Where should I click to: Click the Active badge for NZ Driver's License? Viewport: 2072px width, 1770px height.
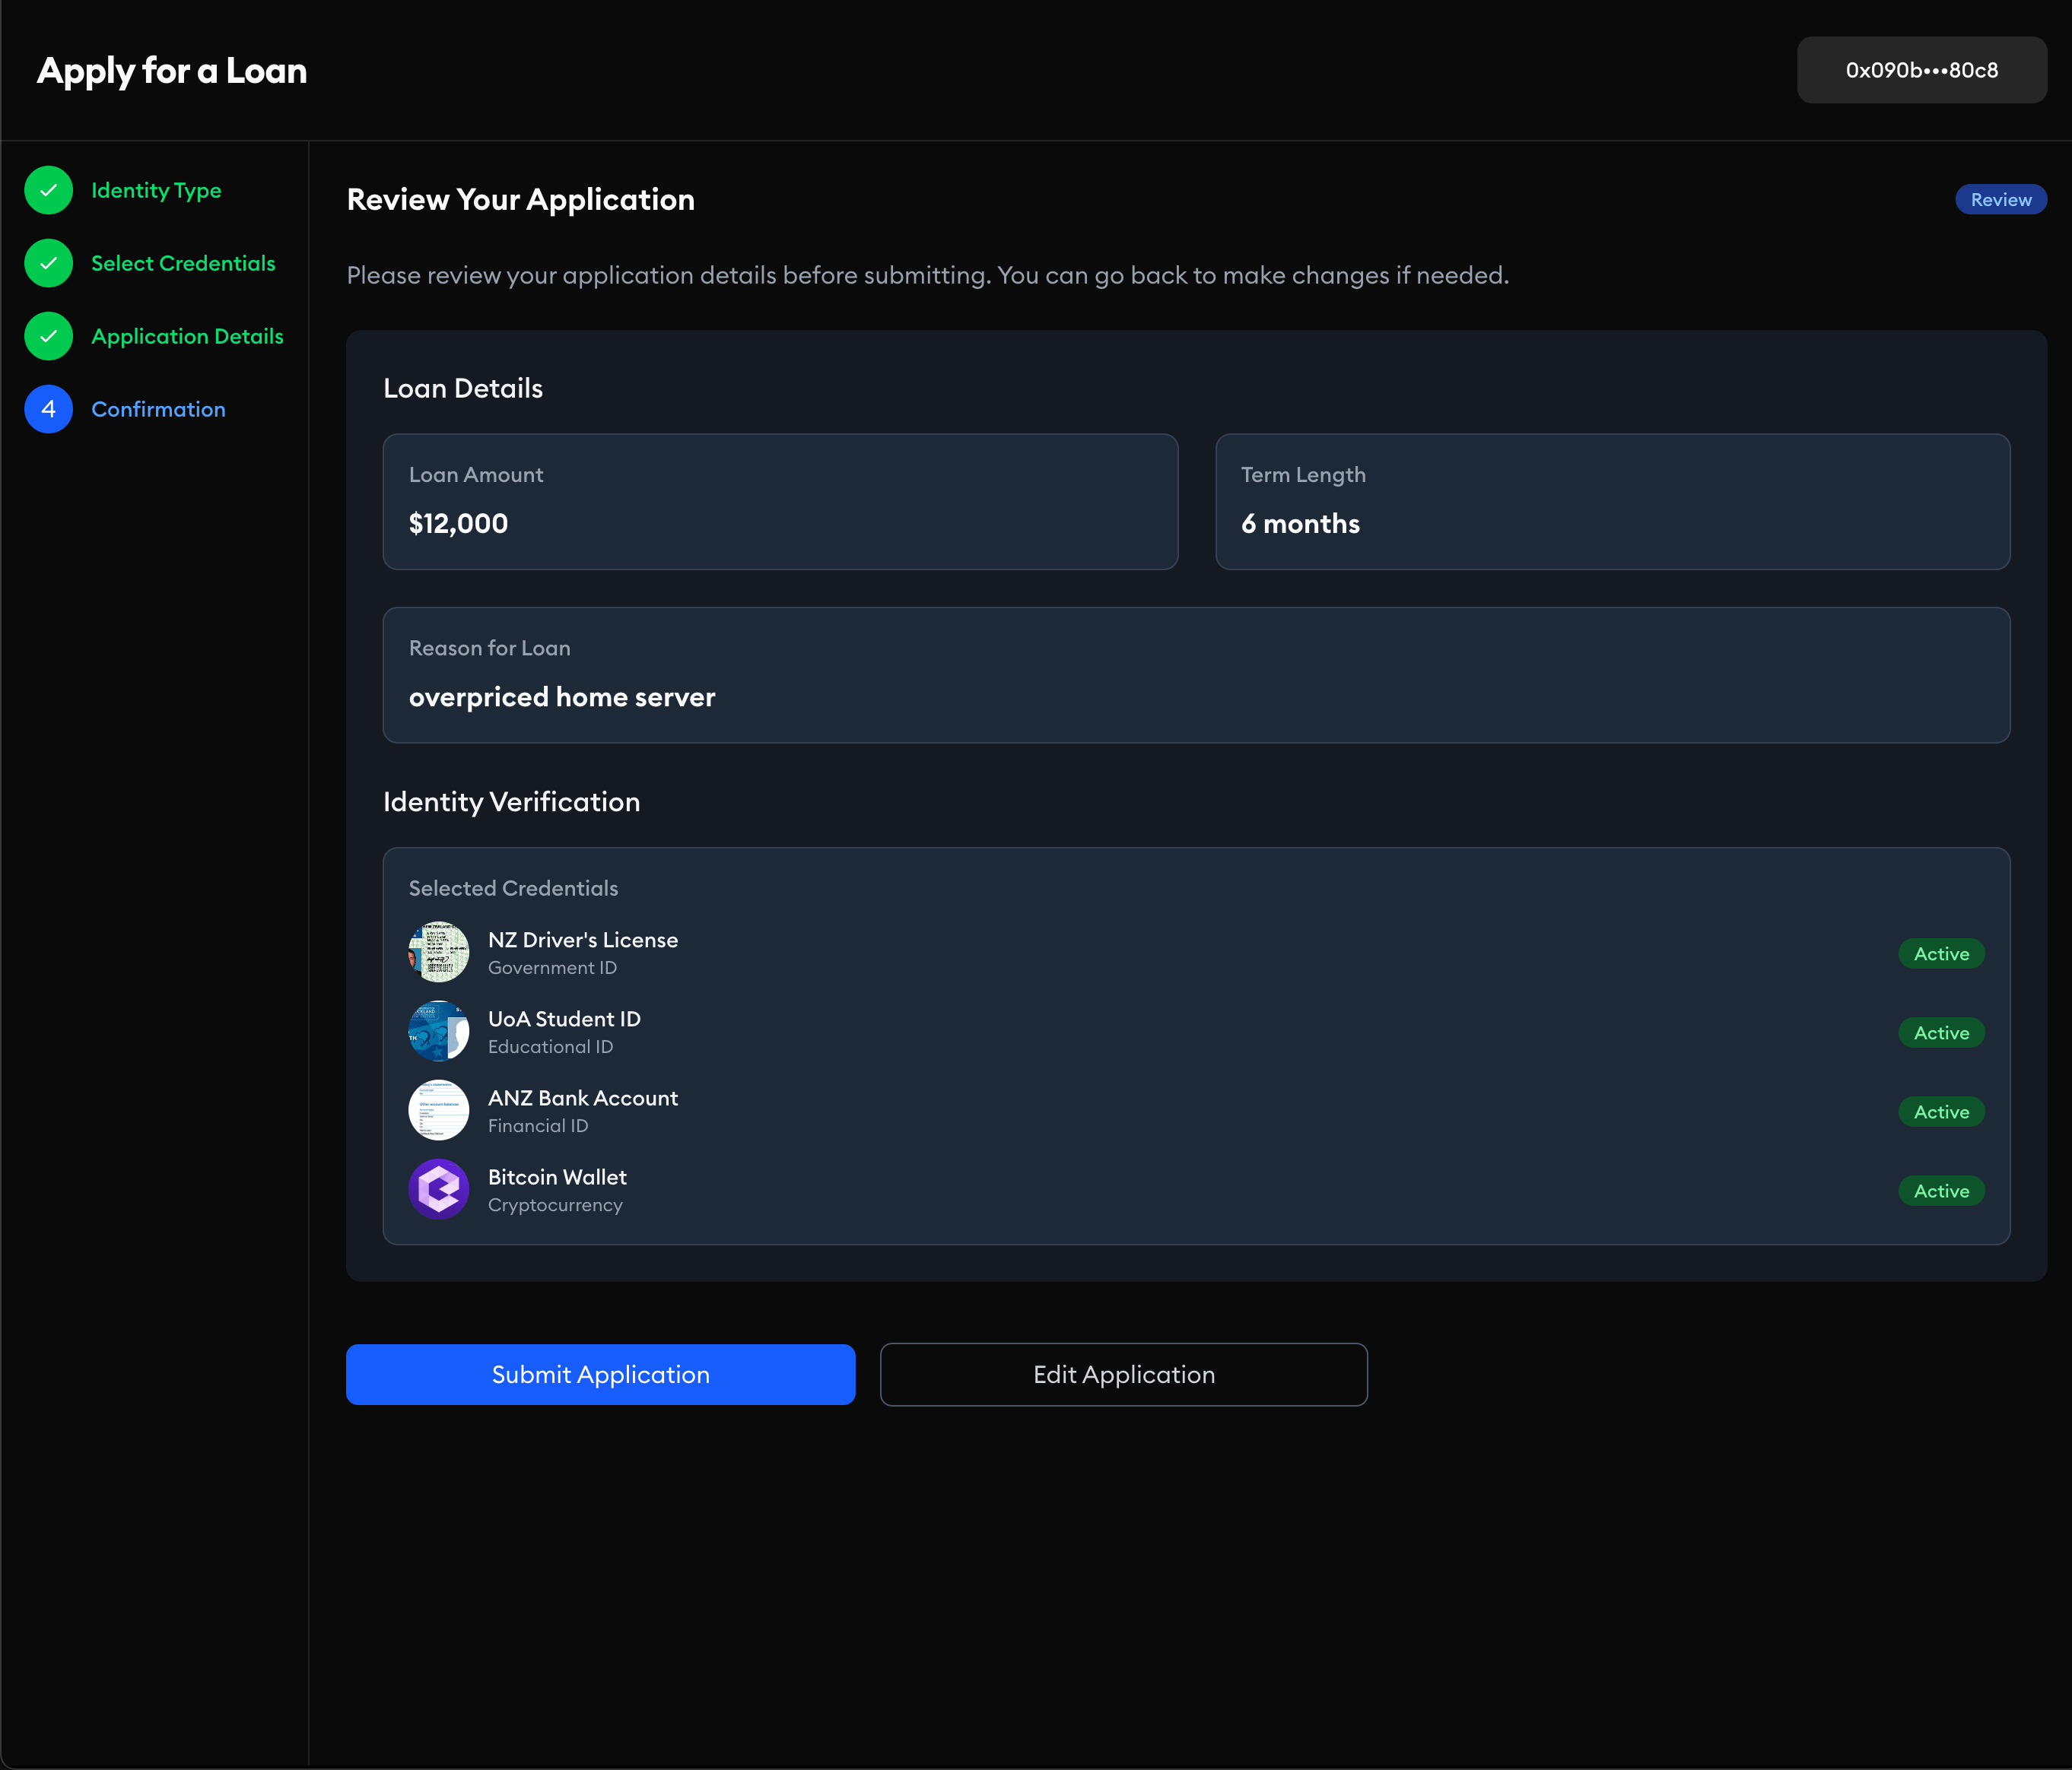tap(1941, 953)
